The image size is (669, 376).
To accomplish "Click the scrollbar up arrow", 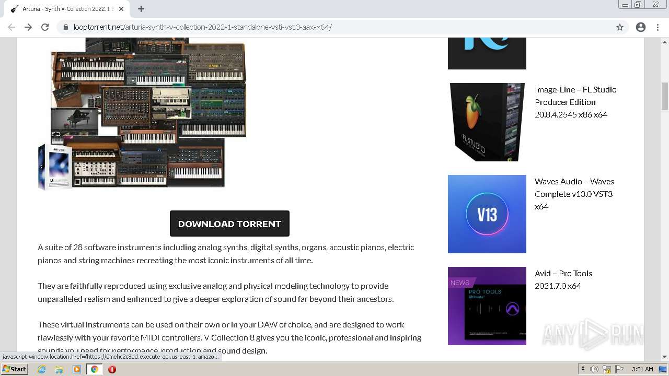I will click(665, 41).
